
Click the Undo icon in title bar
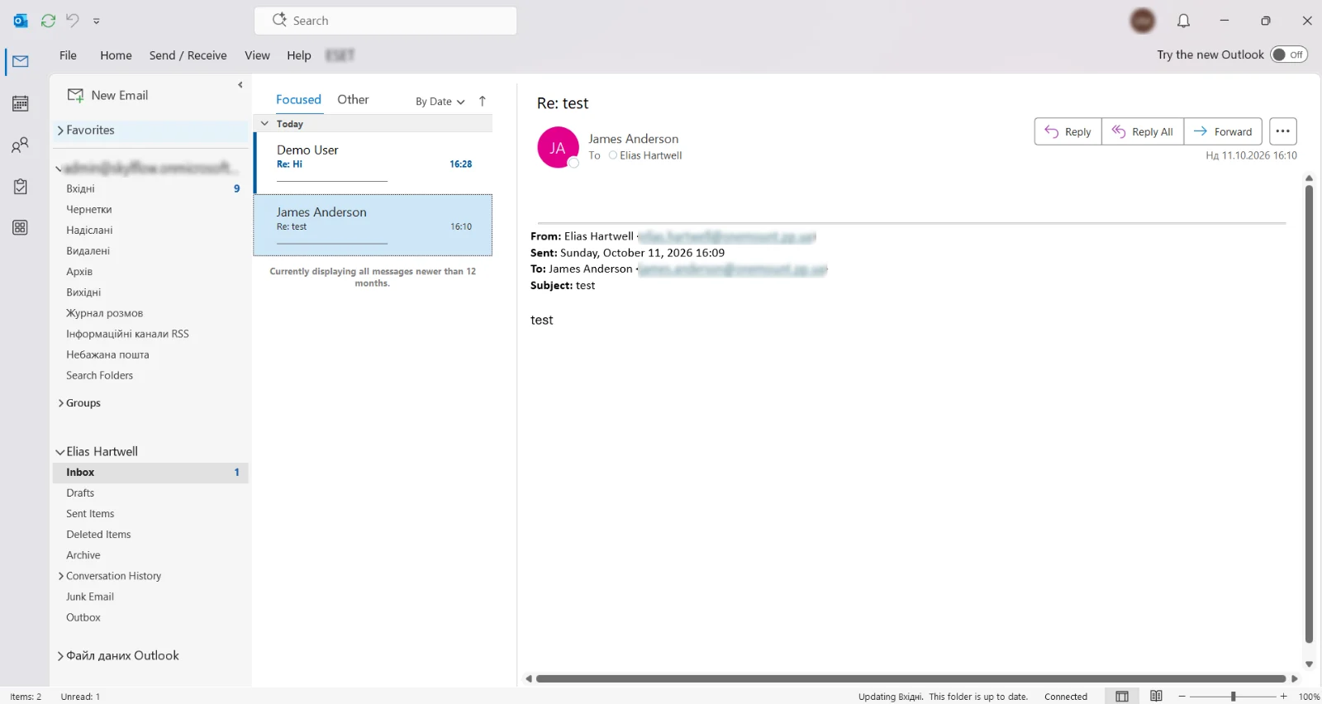73,21
